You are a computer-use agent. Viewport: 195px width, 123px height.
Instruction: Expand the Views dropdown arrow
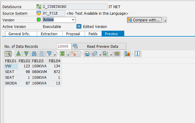(100, 54)
